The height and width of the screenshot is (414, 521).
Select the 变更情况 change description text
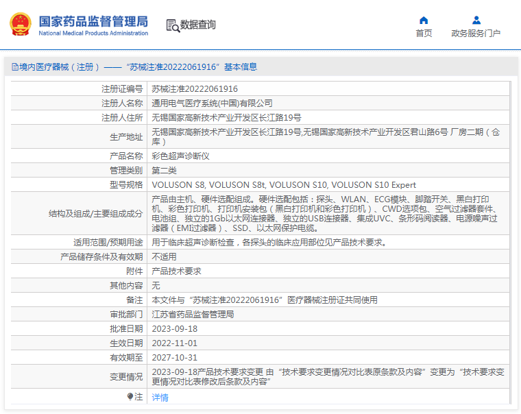(328, 377)
